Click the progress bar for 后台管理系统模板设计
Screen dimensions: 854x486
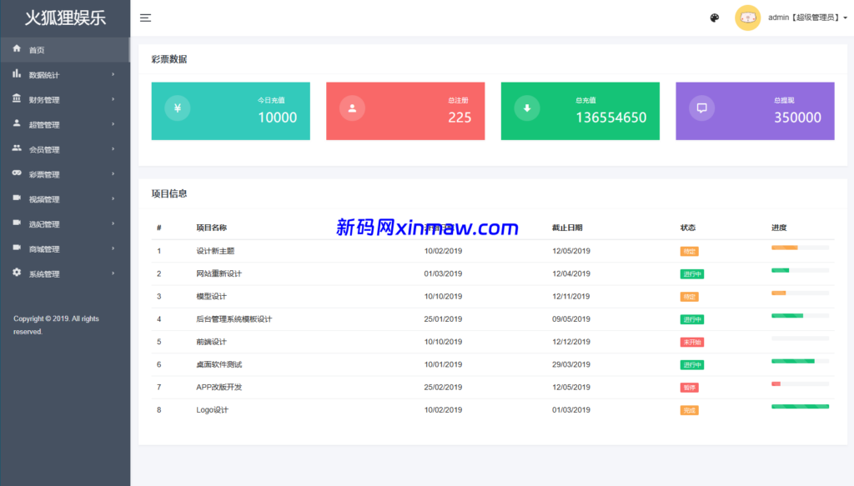pyautogui.click(x=800, y=316)
